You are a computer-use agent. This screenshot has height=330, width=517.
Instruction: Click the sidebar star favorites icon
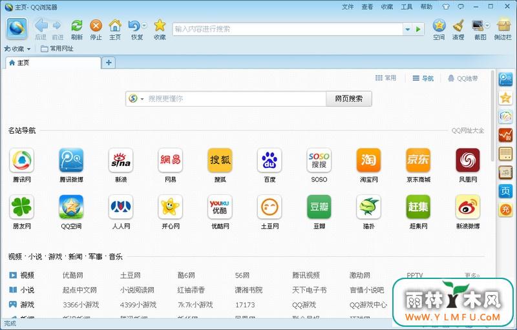pos(505,98)
